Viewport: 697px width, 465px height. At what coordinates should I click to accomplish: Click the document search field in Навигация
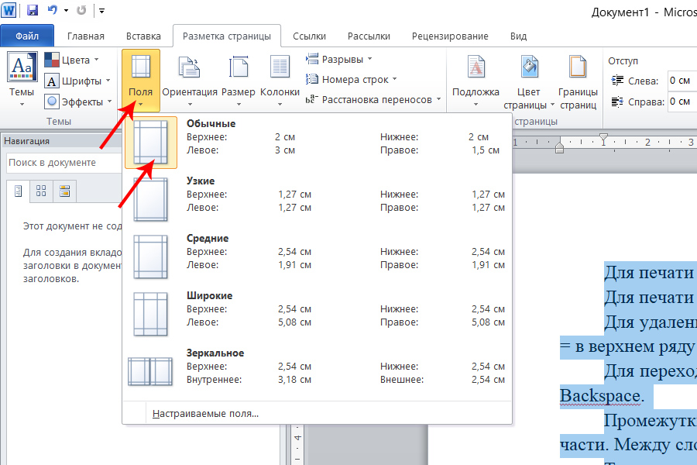62,163
